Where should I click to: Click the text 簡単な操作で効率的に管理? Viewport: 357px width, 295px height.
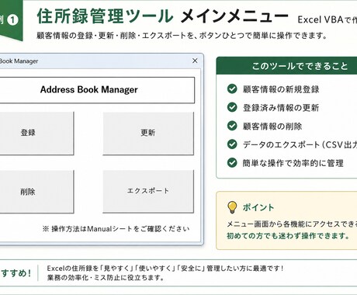point(293,163)
